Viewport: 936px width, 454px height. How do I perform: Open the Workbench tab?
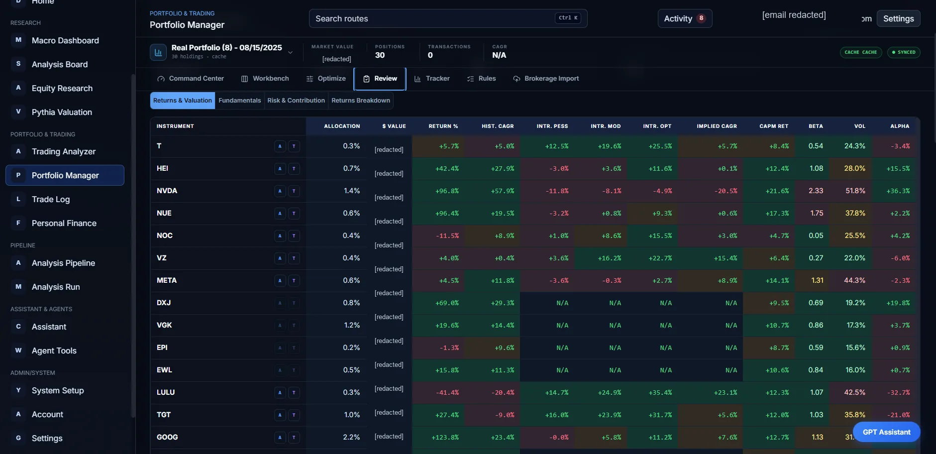(265, 79)
